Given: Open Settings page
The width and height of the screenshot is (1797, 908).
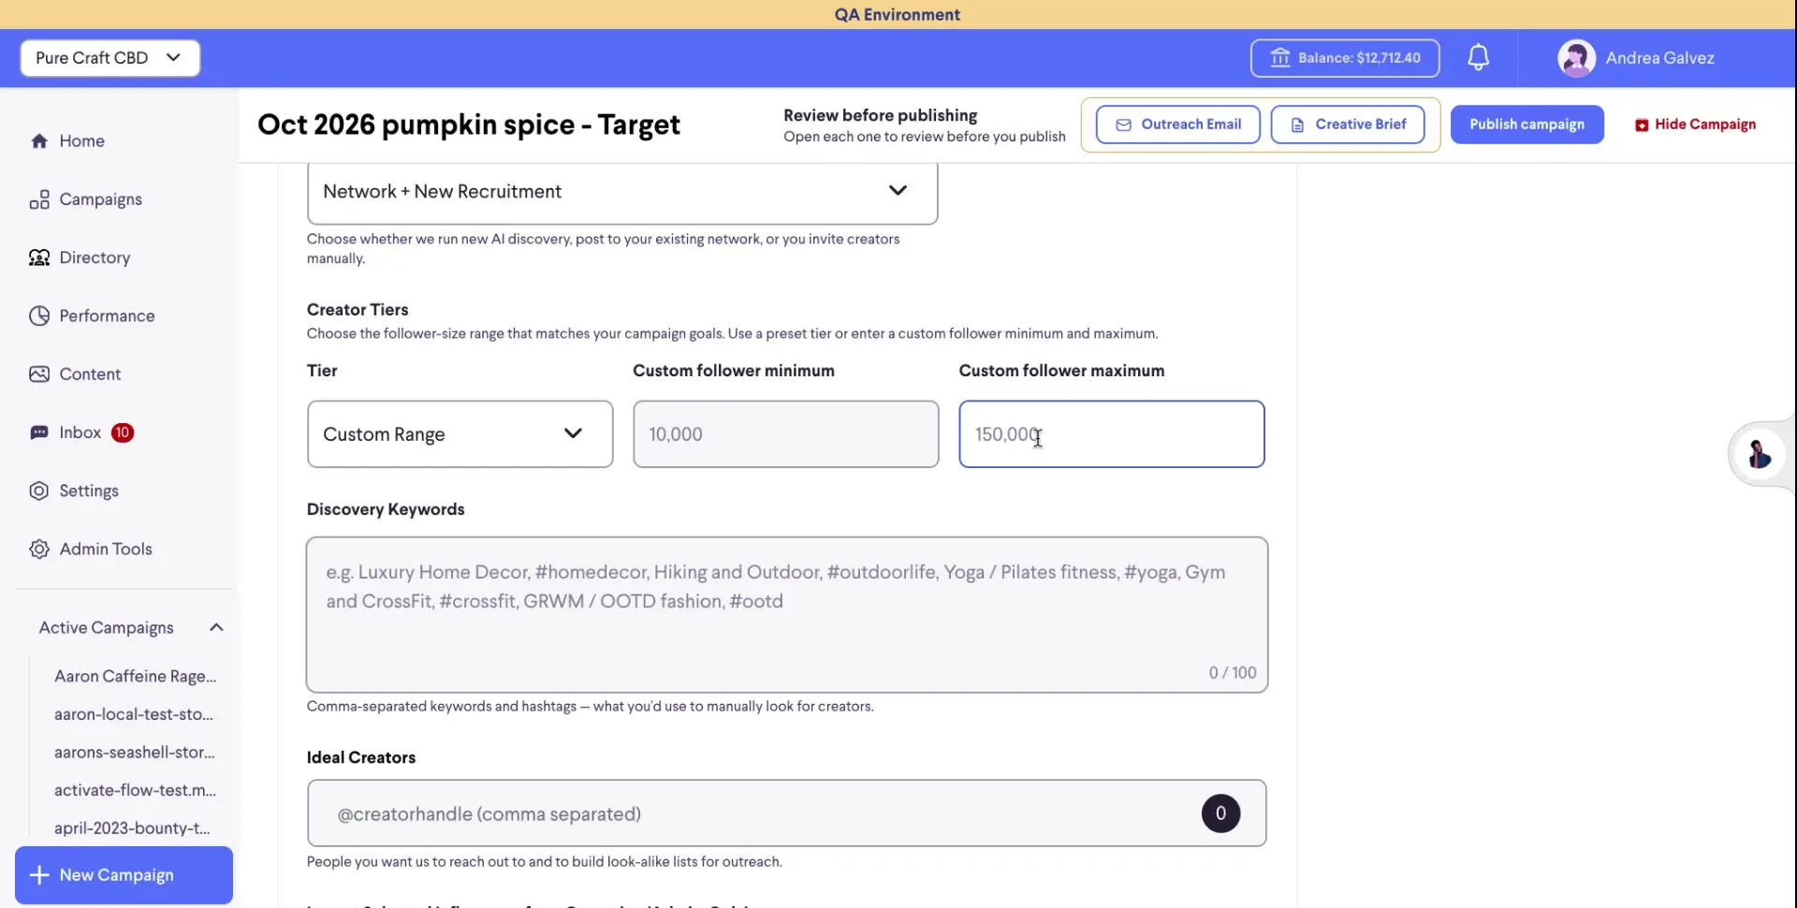Looking at the screenshot, I should [89, 491].
